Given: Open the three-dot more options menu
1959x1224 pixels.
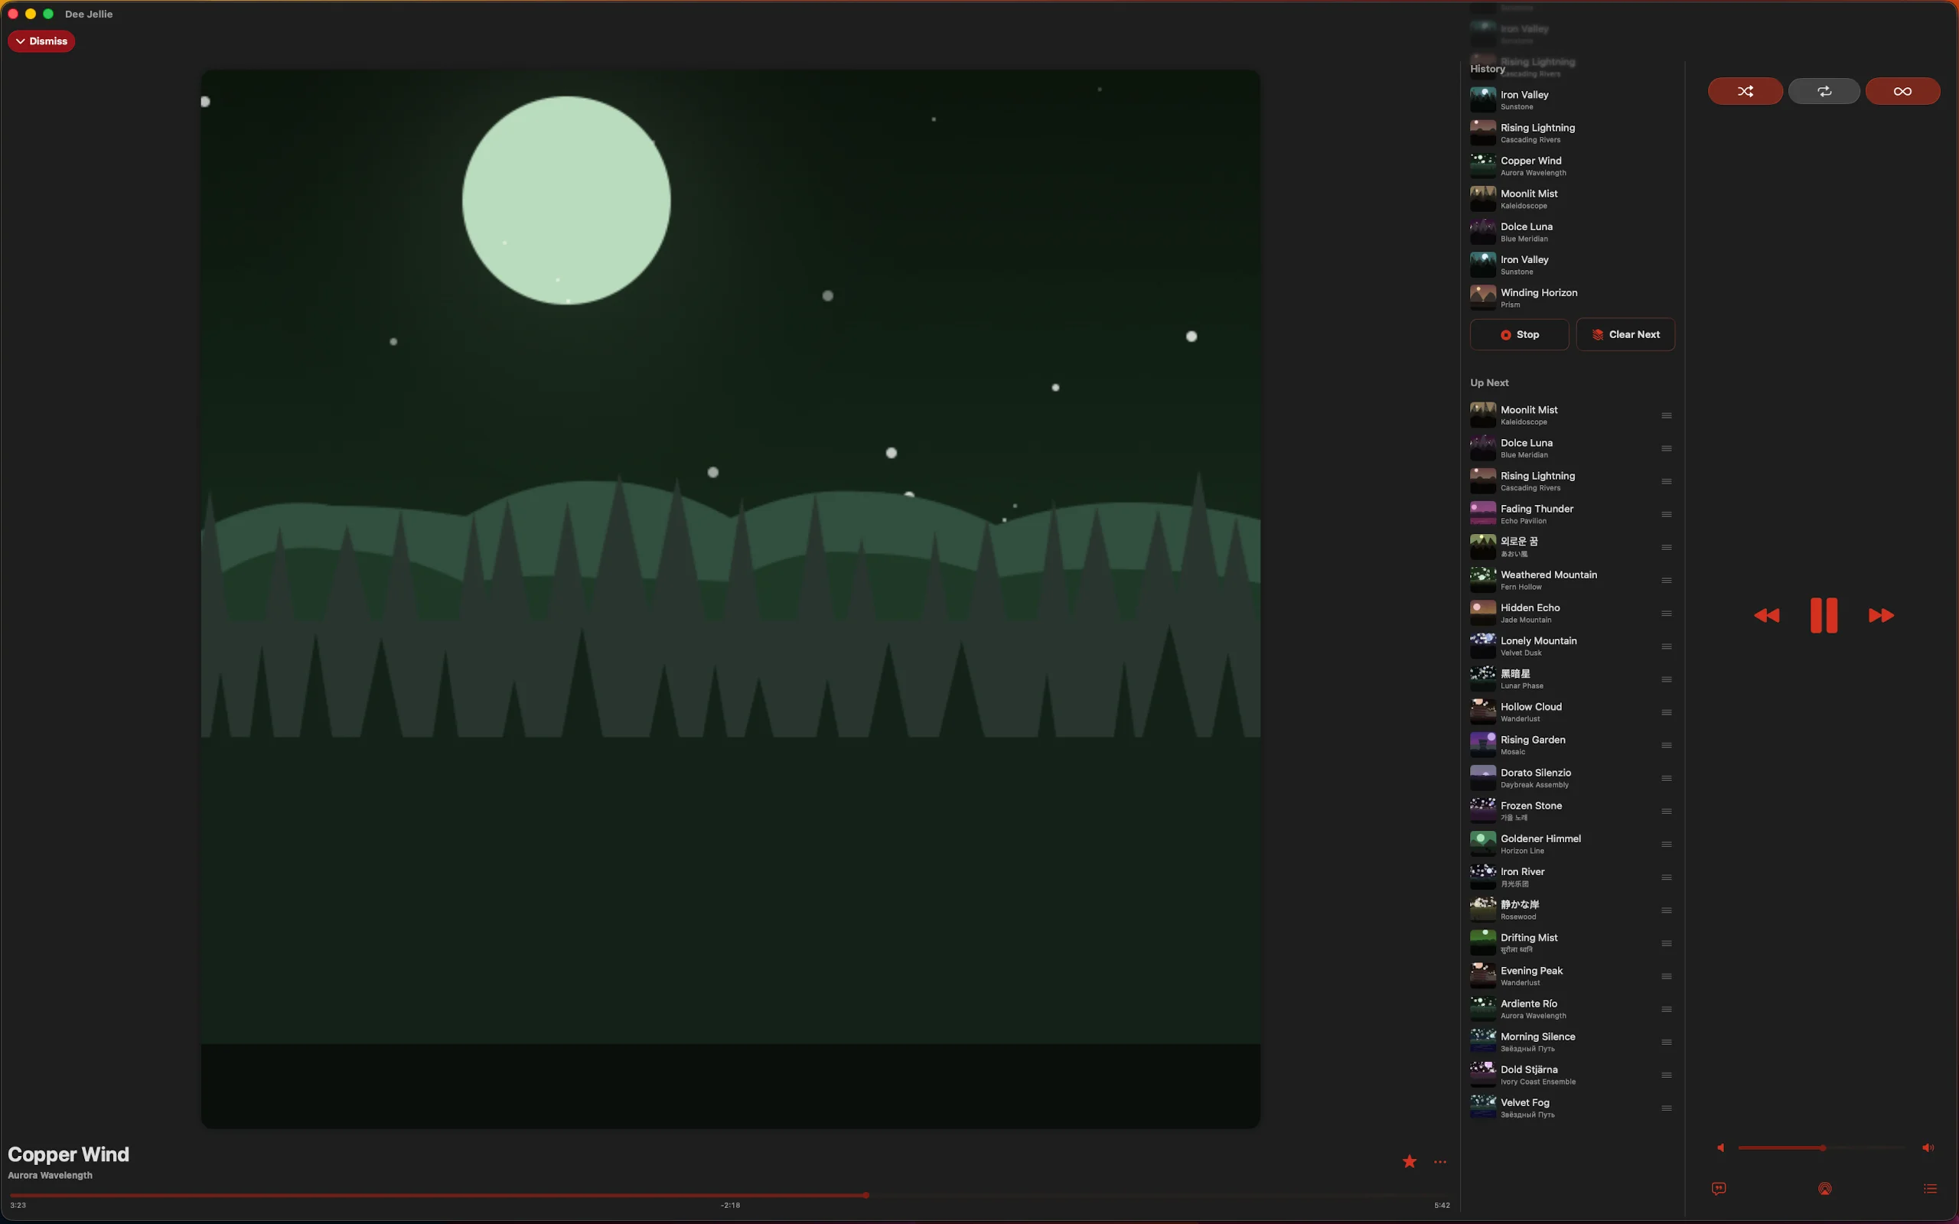Looking at the screenshot, I should tap(1440, 1162).
